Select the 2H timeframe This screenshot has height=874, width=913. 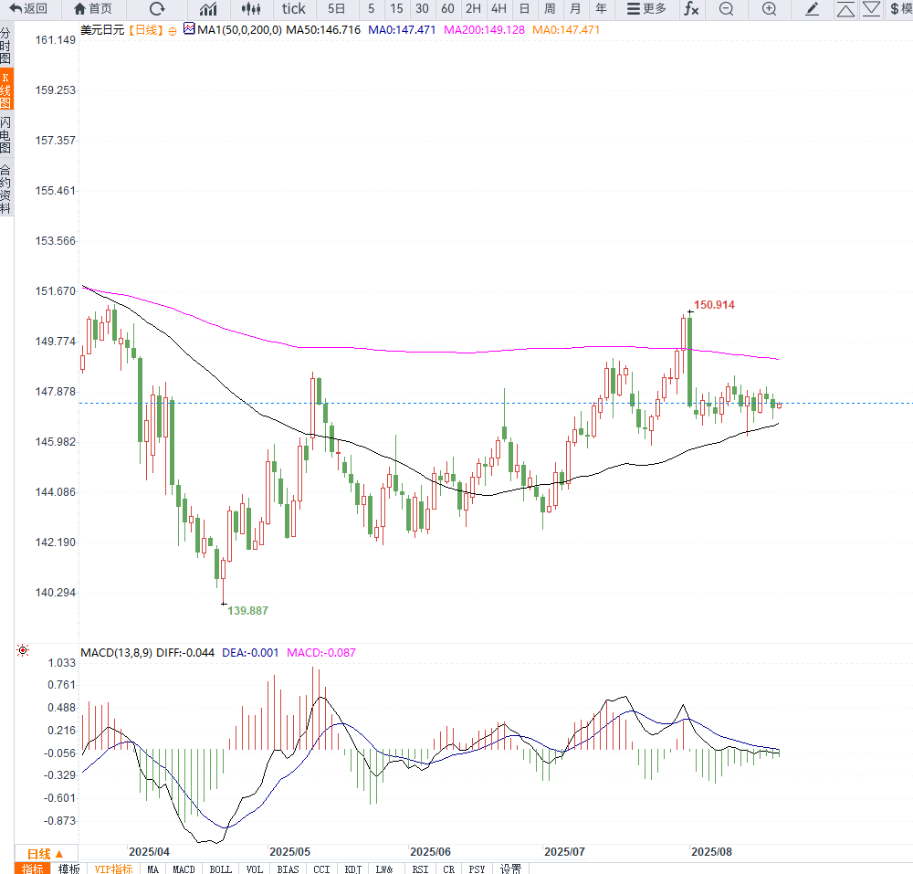(x=473, y=9)
